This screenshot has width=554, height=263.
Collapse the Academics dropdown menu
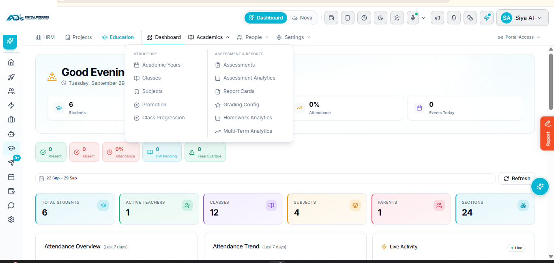coord(209,37)
